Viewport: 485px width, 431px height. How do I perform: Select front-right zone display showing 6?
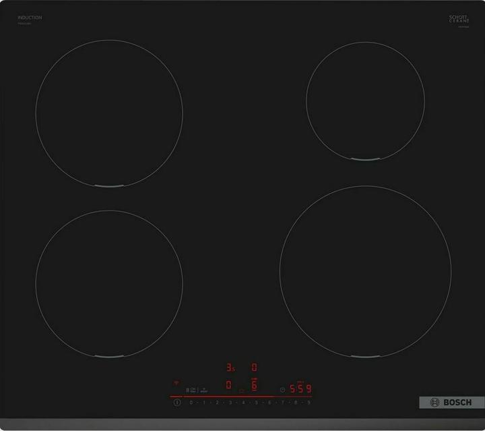[254, 385]
